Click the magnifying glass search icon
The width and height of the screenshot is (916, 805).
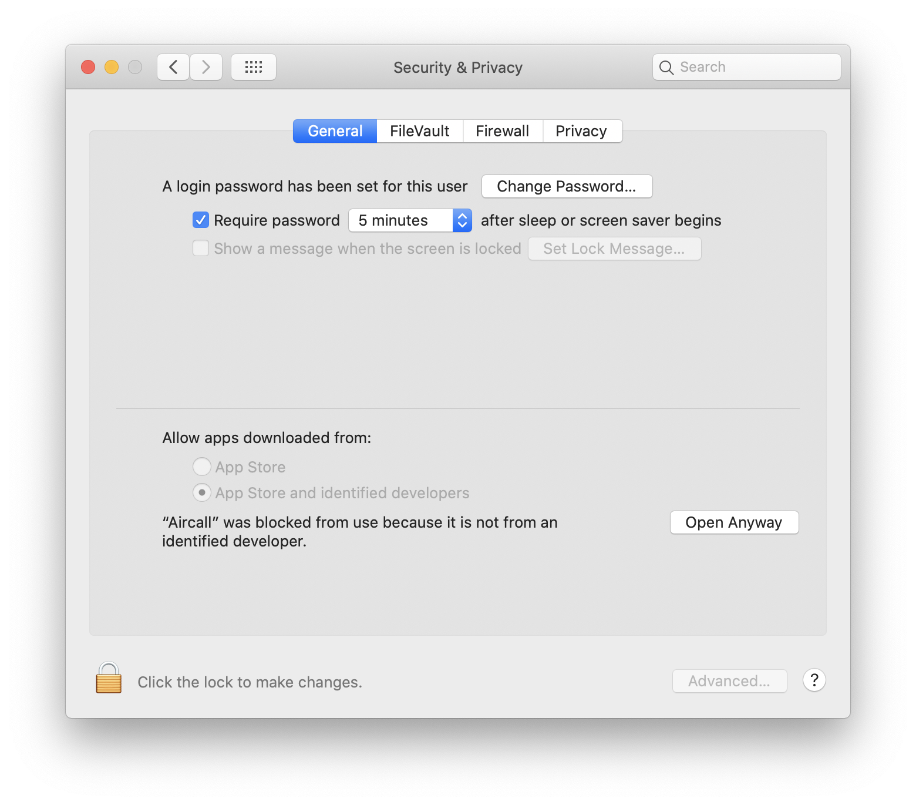pyautogui.click(x=666, y=68)
